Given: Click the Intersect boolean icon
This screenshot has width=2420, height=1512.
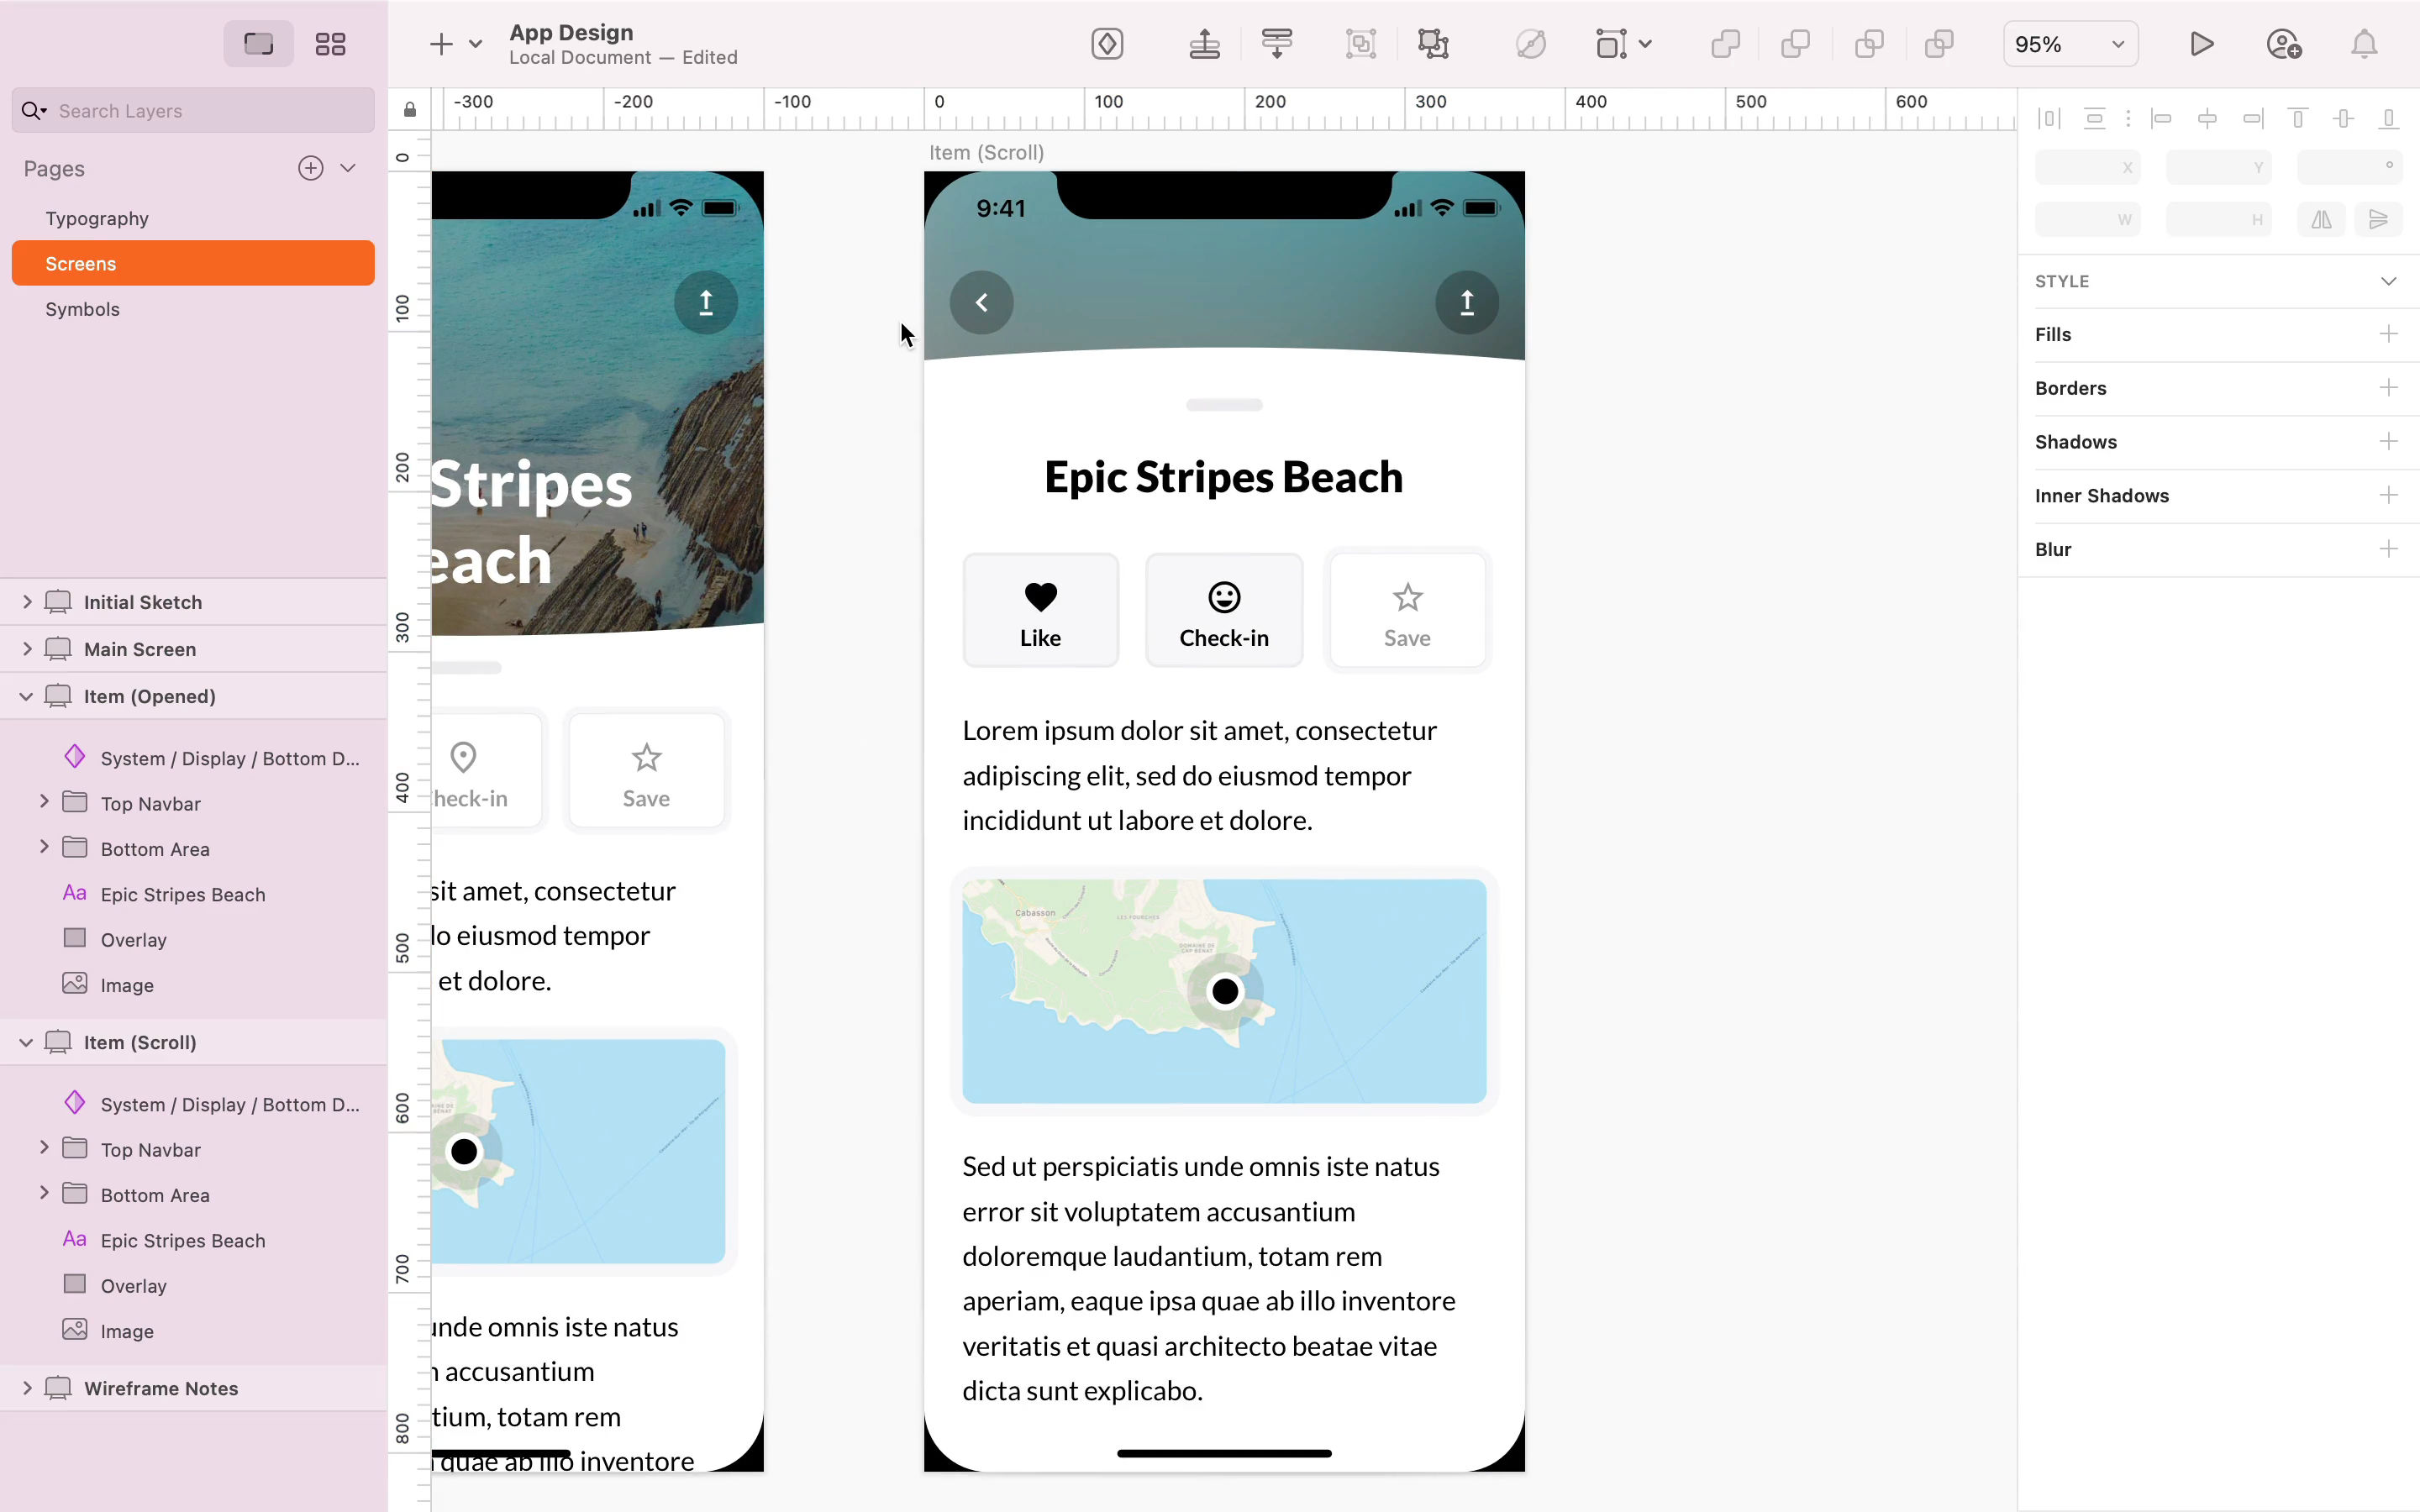Looking at the screenshot, I should [1869, 44].
